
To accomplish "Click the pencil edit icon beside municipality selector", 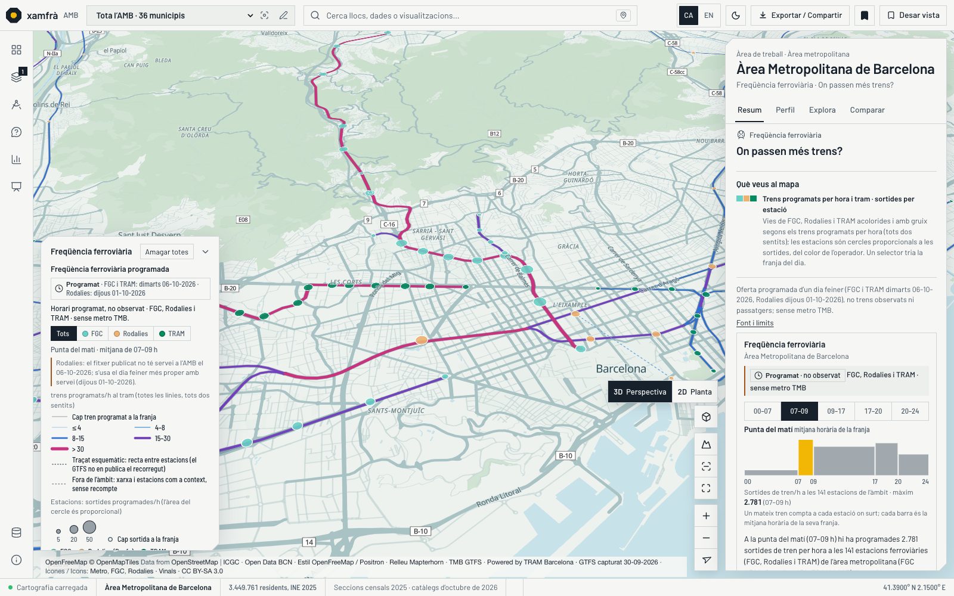I will [x=284, y=15].
